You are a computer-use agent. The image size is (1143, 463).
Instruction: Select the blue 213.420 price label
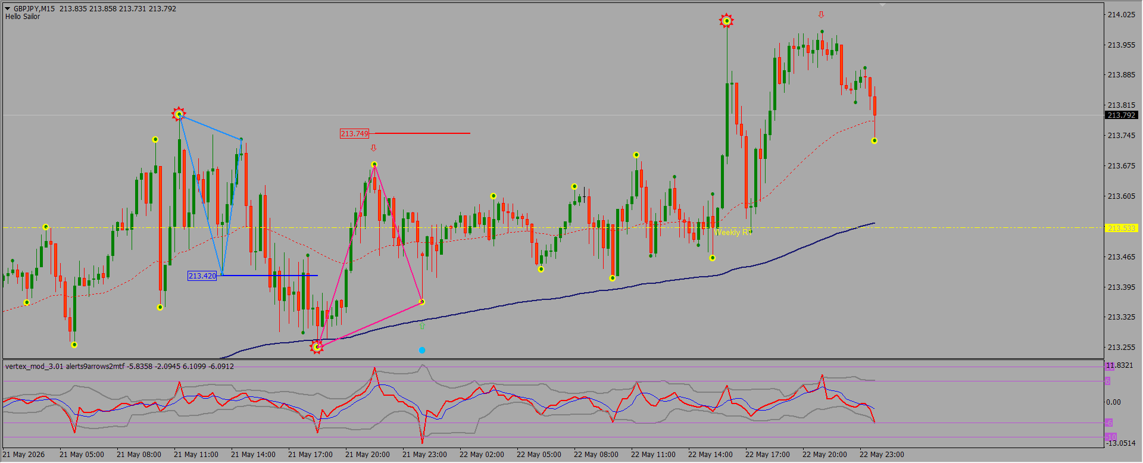click(202, 276)
